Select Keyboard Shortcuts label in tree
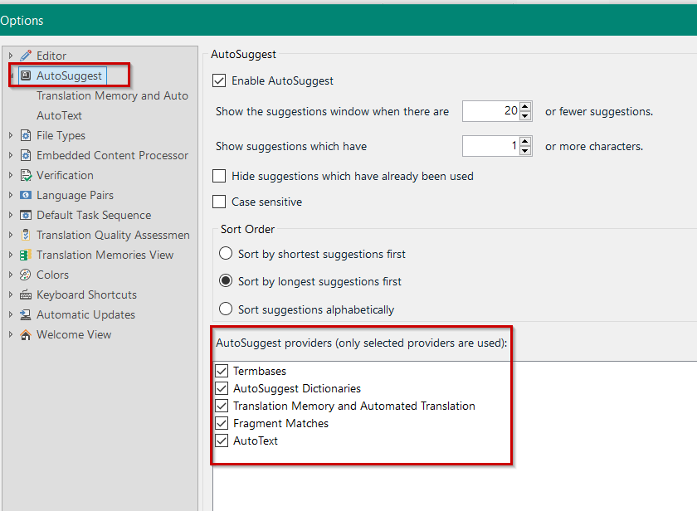Image resolution: width=697 pixels, height=511 pixels. tap(86, 294)
